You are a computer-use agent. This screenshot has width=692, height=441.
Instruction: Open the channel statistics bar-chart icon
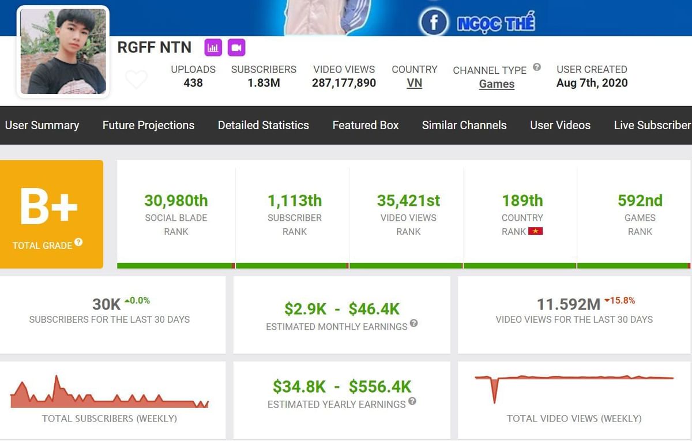click(x=213, y=47)
